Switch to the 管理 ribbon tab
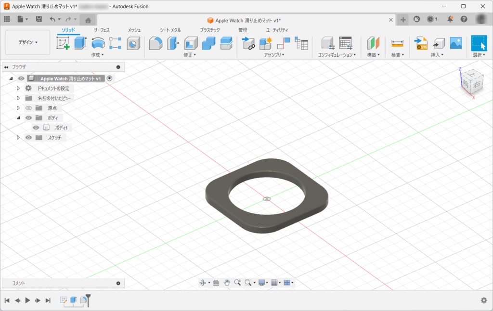The width and height of the screenshot is (493, 311). click(x=244, y=29)
